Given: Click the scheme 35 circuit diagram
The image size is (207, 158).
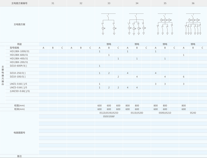Looking at the screenshot, I should [165, 24].
